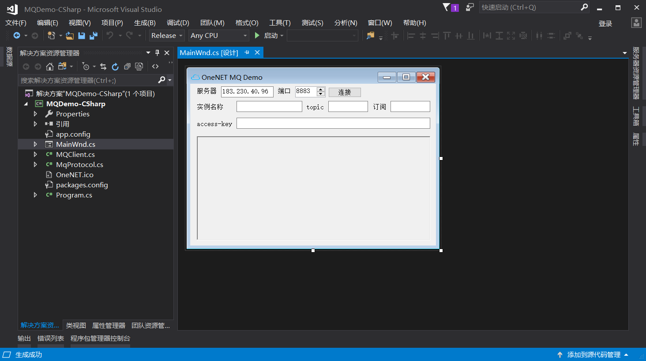Click the Bring to Front icon
Image resolution: width=646 pixels, height=361 pixels.
pos(567,36)
